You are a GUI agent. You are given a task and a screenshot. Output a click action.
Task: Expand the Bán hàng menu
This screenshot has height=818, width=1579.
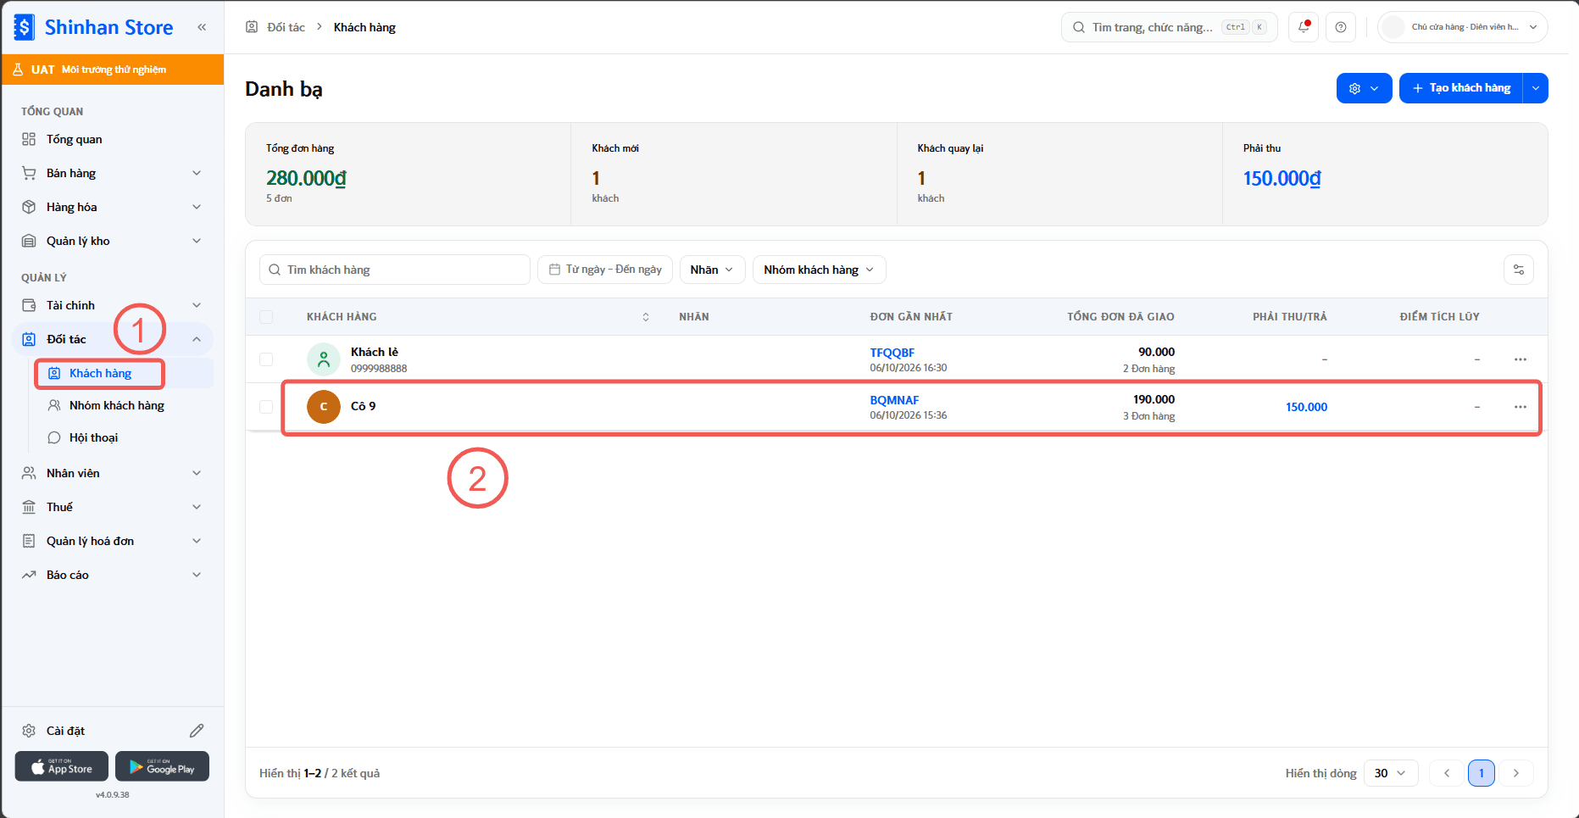(x=112, y=173)
